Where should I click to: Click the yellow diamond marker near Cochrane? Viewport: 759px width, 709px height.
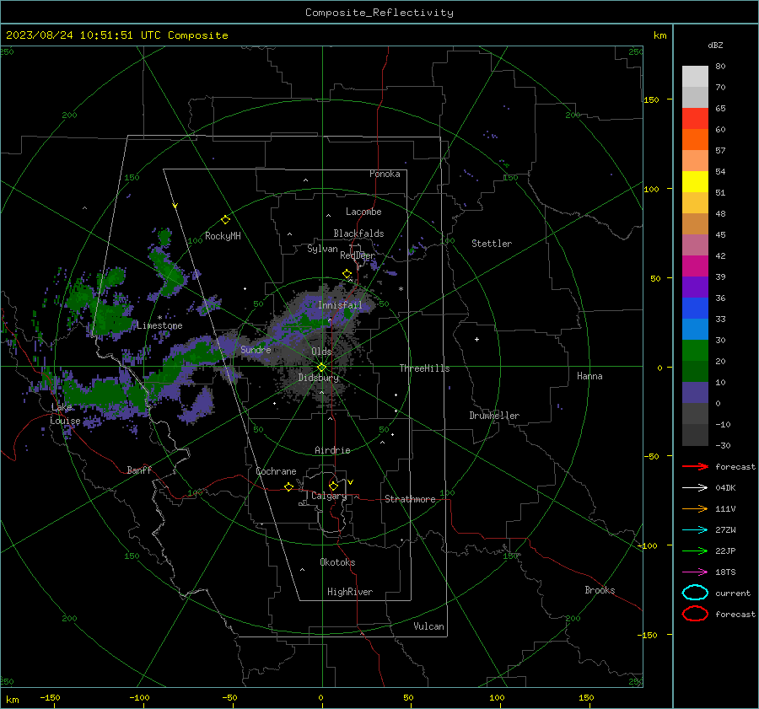point(289,486)
